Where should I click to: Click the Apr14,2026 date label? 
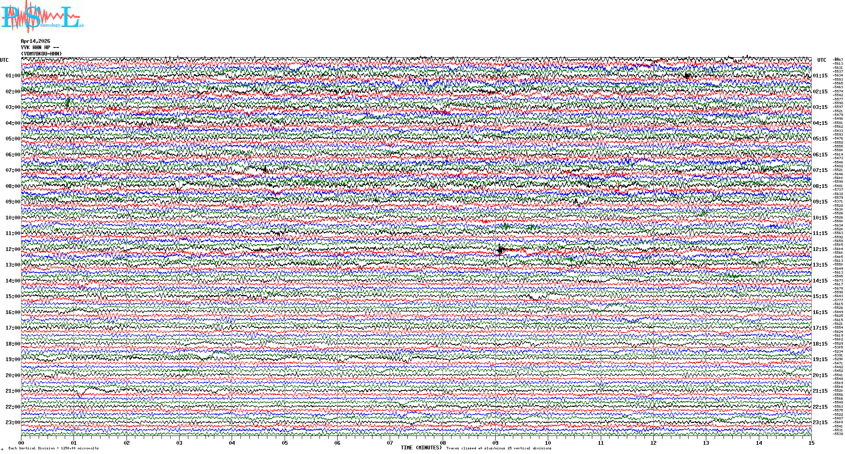click(35, 41)
